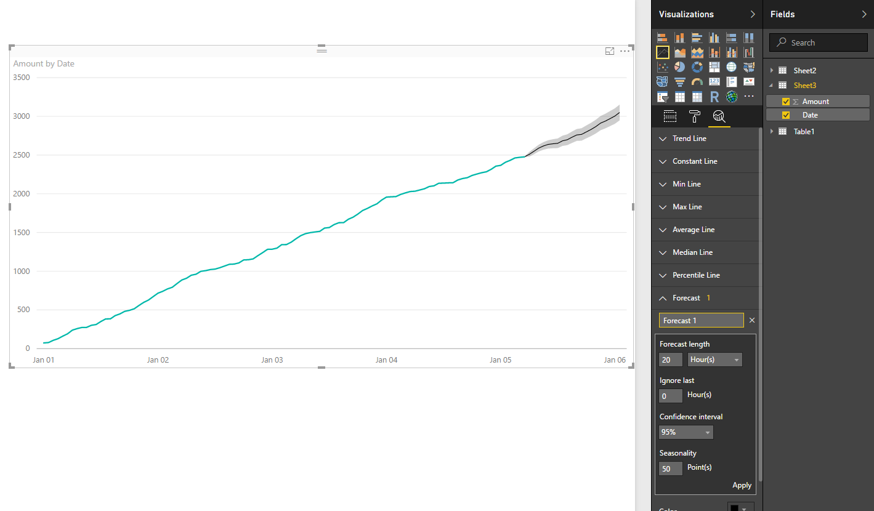Switch to the Format paint roller tab
Viewport: 874px width, 511px height.
694,116
